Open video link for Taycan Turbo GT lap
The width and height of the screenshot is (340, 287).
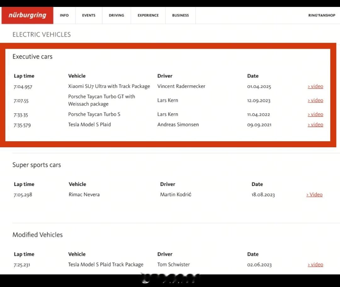pos(315,100)
